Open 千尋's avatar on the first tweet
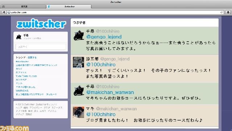 click(x=79, y=35)
